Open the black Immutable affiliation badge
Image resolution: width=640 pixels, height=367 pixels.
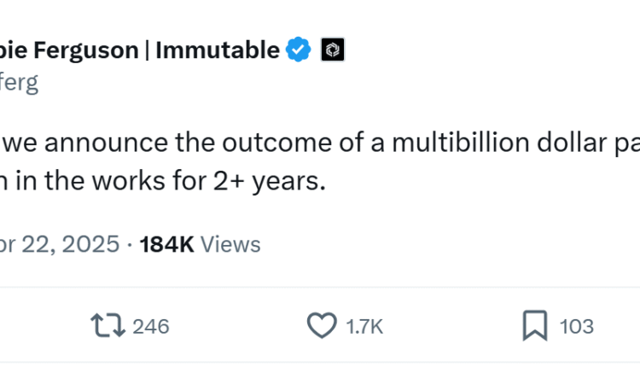pyautogui.click(x=332, y=50)
